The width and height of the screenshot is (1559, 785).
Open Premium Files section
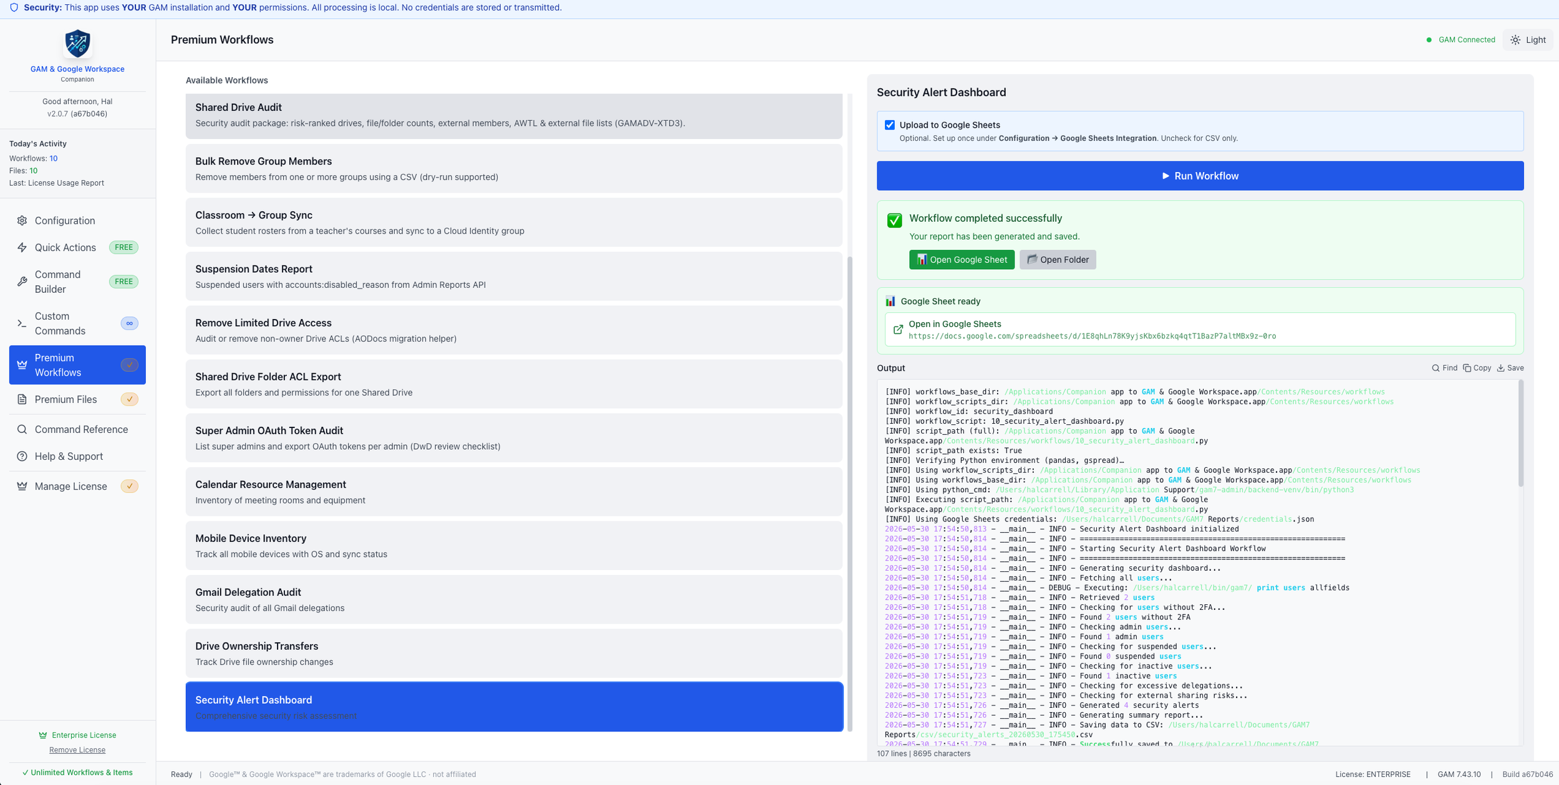click(x=77, y=399)
